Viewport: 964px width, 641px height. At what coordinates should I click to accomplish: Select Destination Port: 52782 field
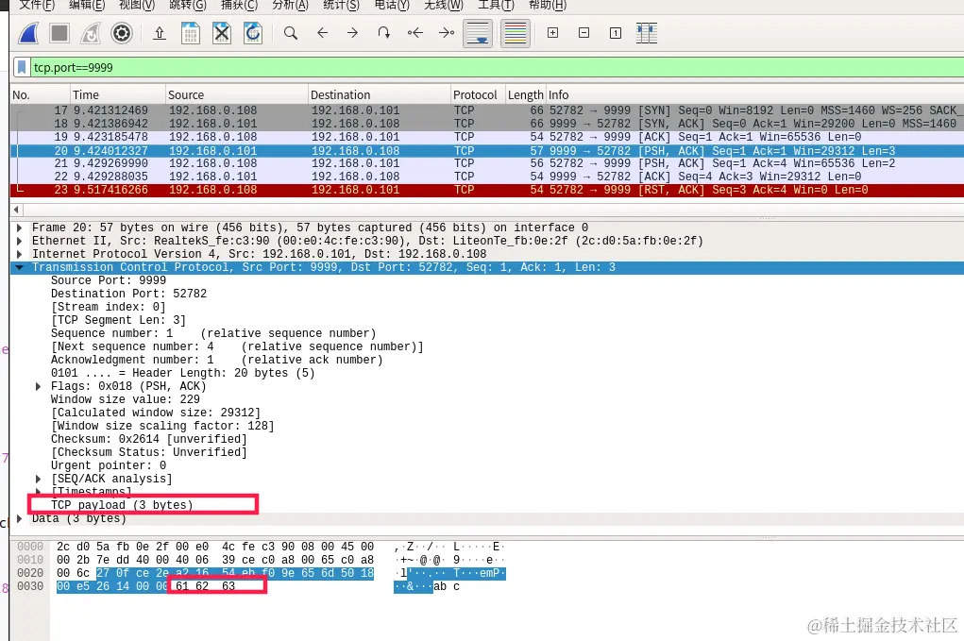coord(128,294)
